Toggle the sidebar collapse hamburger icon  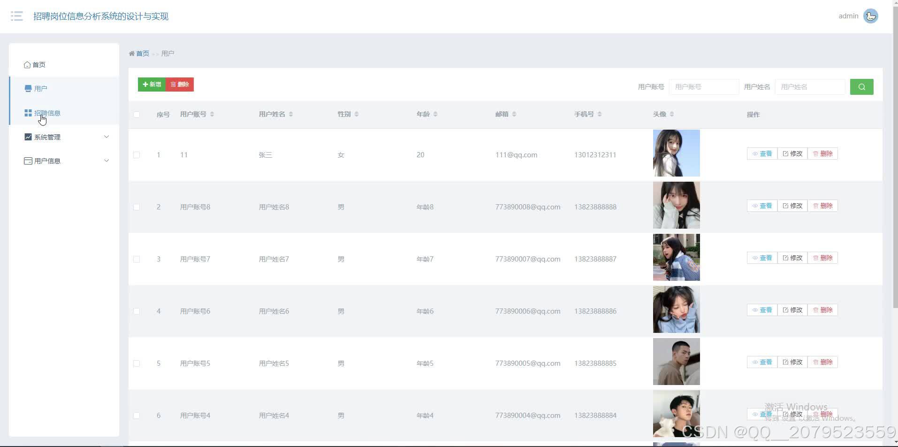17,16
